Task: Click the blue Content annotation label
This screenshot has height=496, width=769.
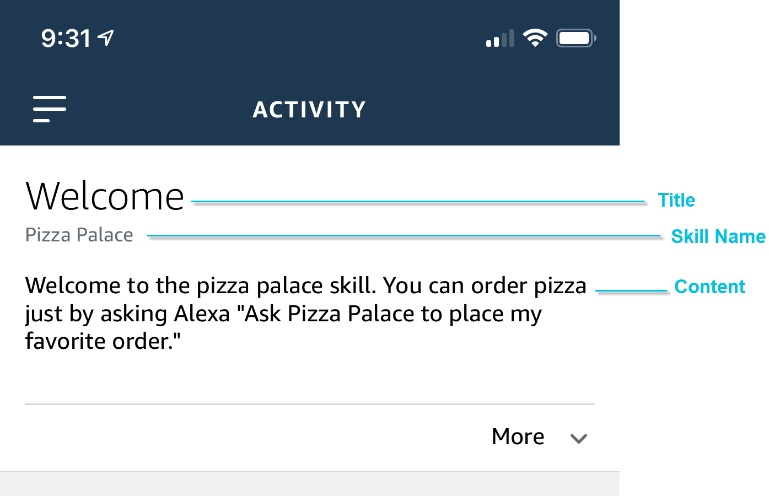Action: click(x=709, y=287)
